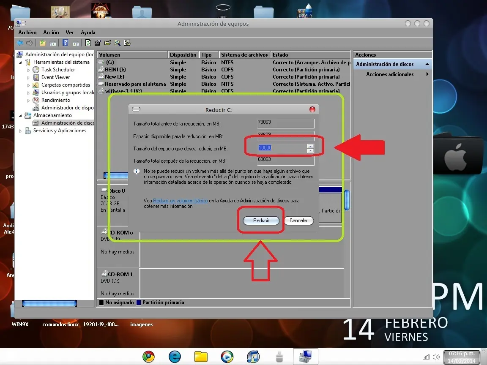The width and height of the screenshot is (487, 365).
Task: Open the blue Help question mark icon
Action: click(65, 43)
